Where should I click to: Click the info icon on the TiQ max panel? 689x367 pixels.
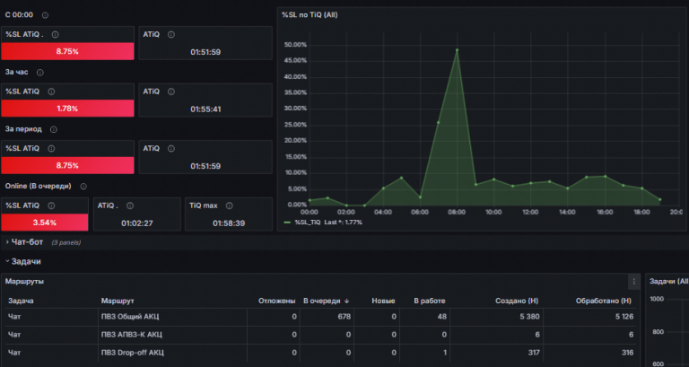click(229, 206)
